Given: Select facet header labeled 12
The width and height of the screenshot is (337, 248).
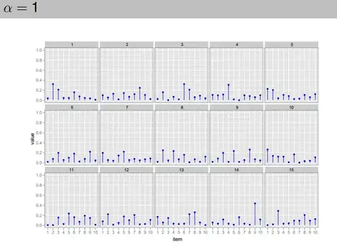Looking at the screenshot, I should [x=127, y=170].
